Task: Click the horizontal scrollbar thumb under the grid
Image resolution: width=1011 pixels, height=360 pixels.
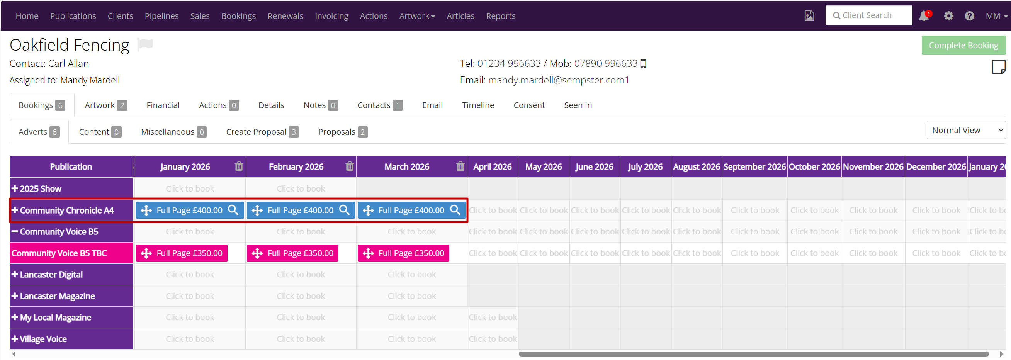Action: click(x=753, y=354)
